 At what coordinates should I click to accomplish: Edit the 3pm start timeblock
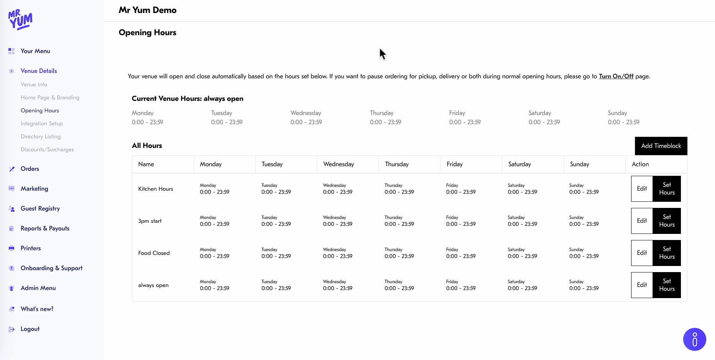point(642,221)
